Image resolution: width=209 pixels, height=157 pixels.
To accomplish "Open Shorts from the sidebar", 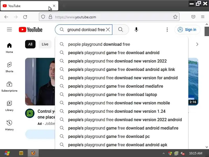I will (9, 67).
